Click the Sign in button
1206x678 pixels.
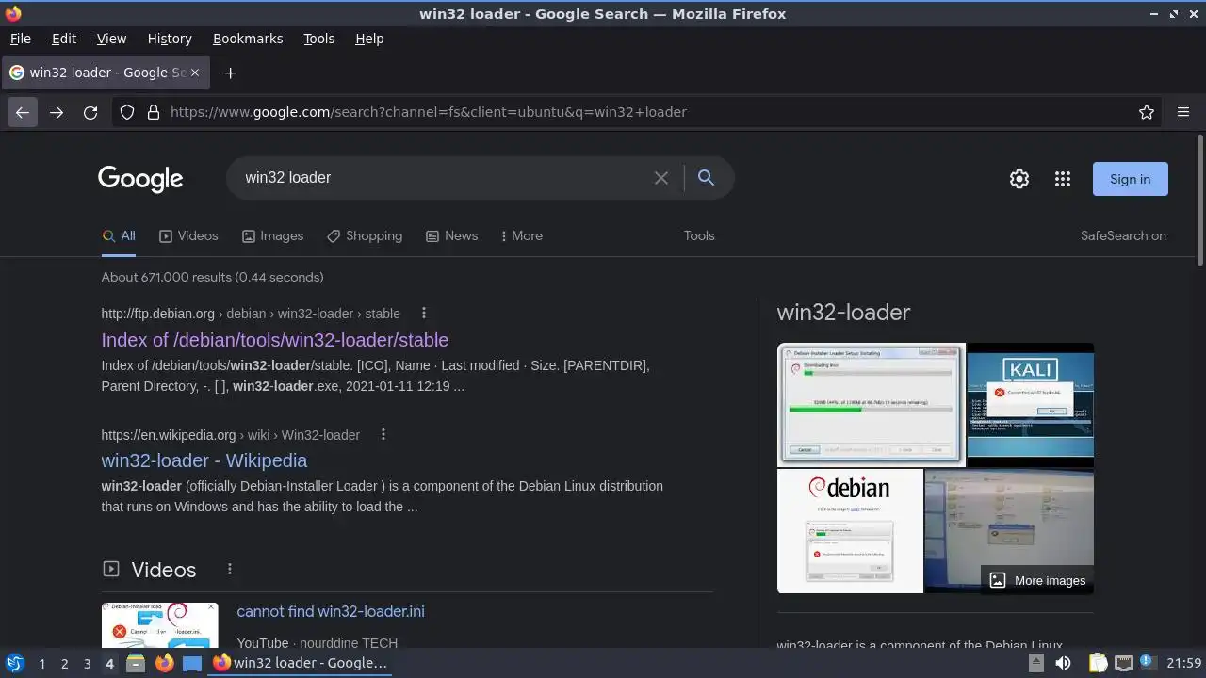1130,179
